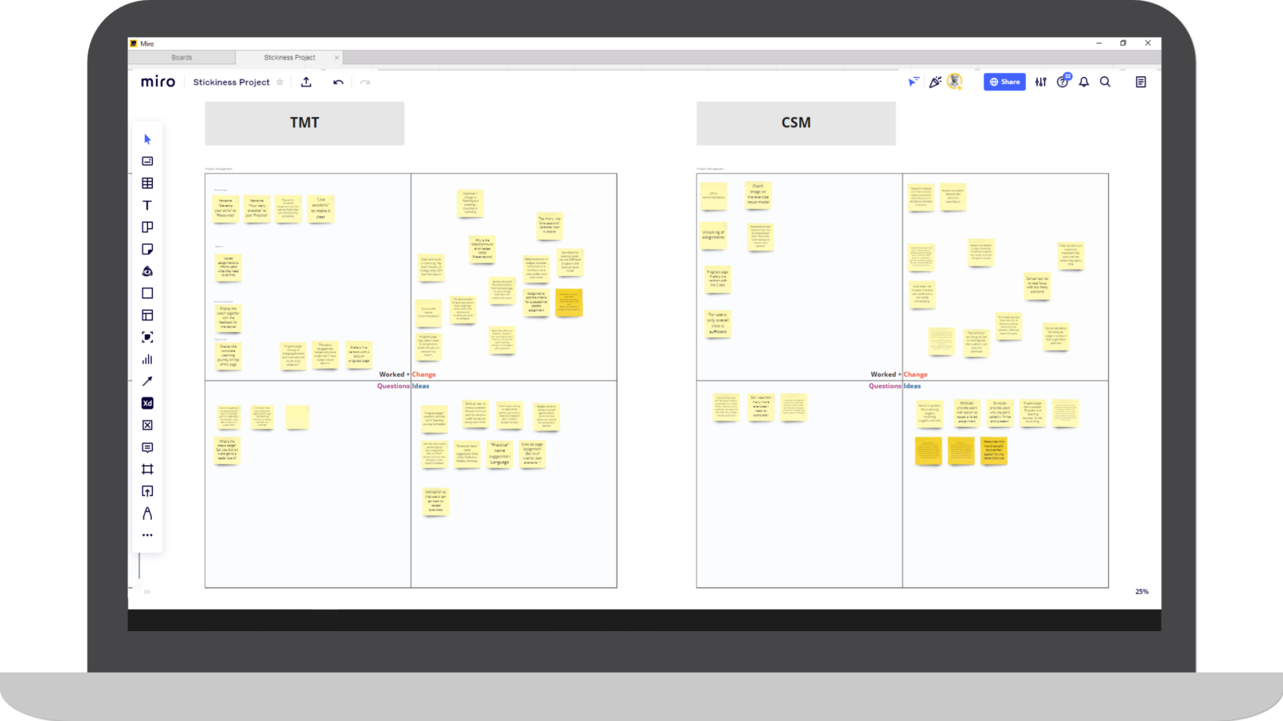1283x721 pixels.
Task: Toggle the follow cursor pointer mode
Action: [x=913, y=82]
